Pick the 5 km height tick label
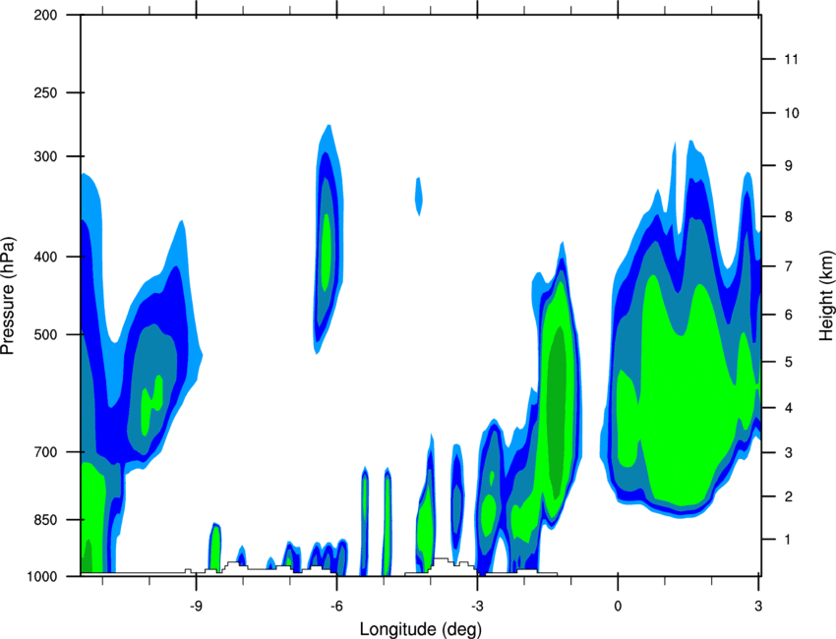 [789, 363]
